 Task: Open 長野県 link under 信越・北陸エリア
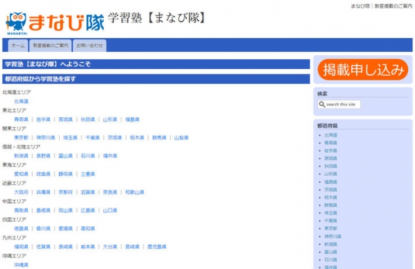coord(44,156)
